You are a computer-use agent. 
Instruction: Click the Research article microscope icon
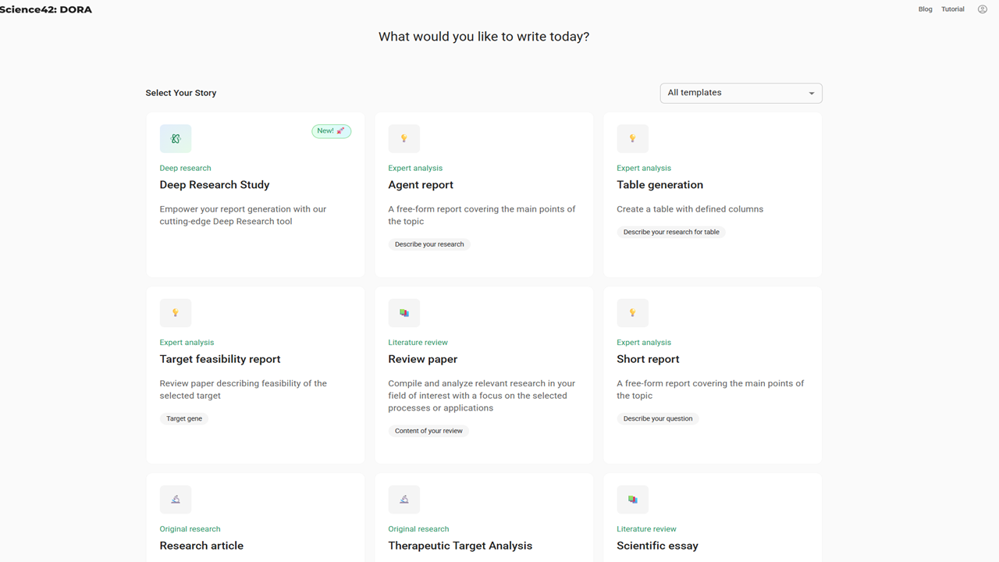pos(176,500)
